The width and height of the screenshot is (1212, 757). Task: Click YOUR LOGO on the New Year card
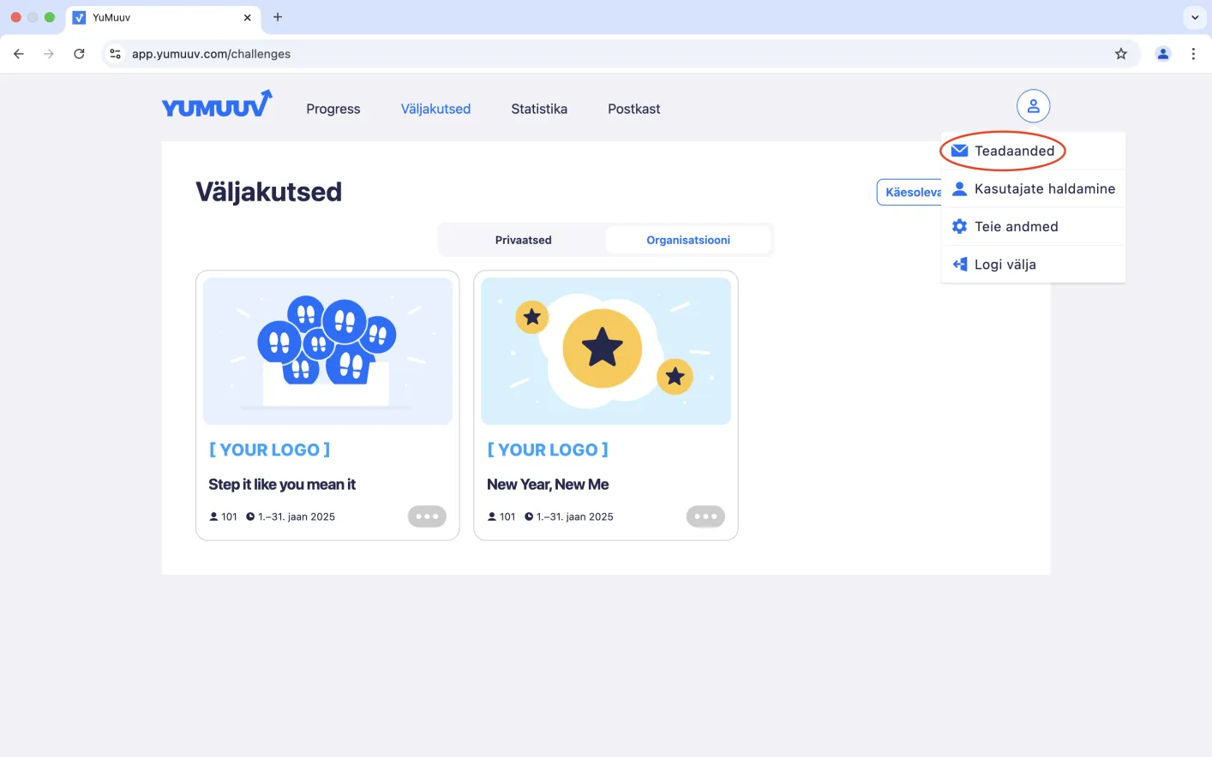(x=548, y=450)
